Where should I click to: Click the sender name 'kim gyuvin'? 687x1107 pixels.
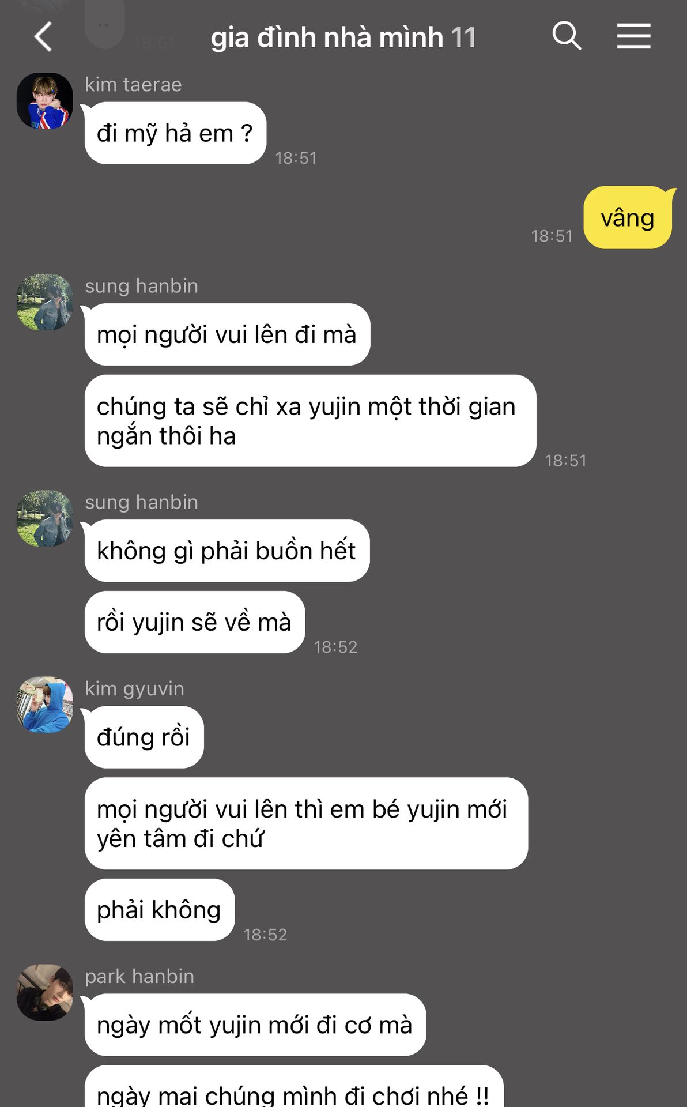[135, 689]
